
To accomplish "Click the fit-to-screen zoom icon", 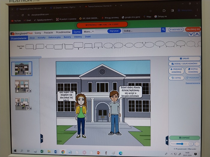I will pos(191,144).
